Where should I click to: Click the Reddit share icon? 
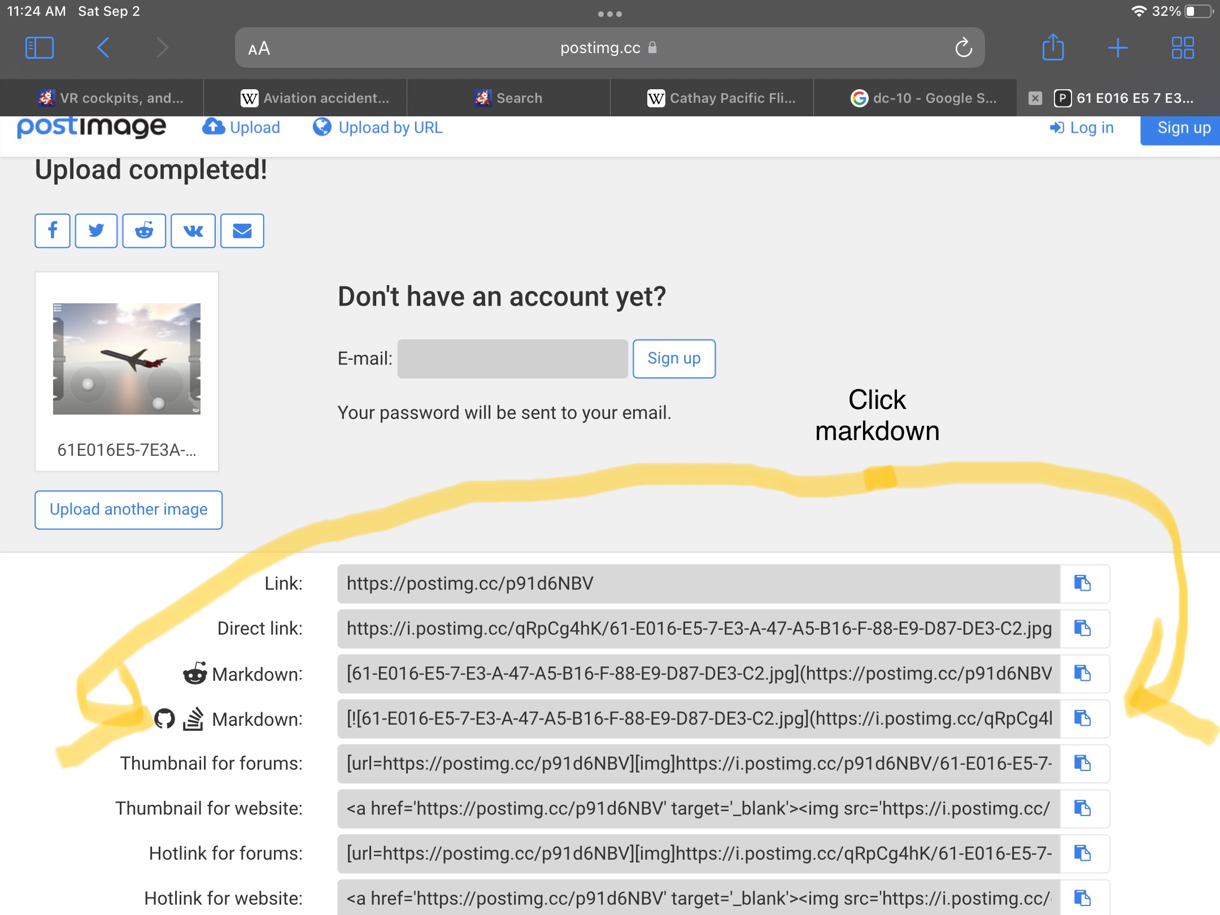click(144, 230)
